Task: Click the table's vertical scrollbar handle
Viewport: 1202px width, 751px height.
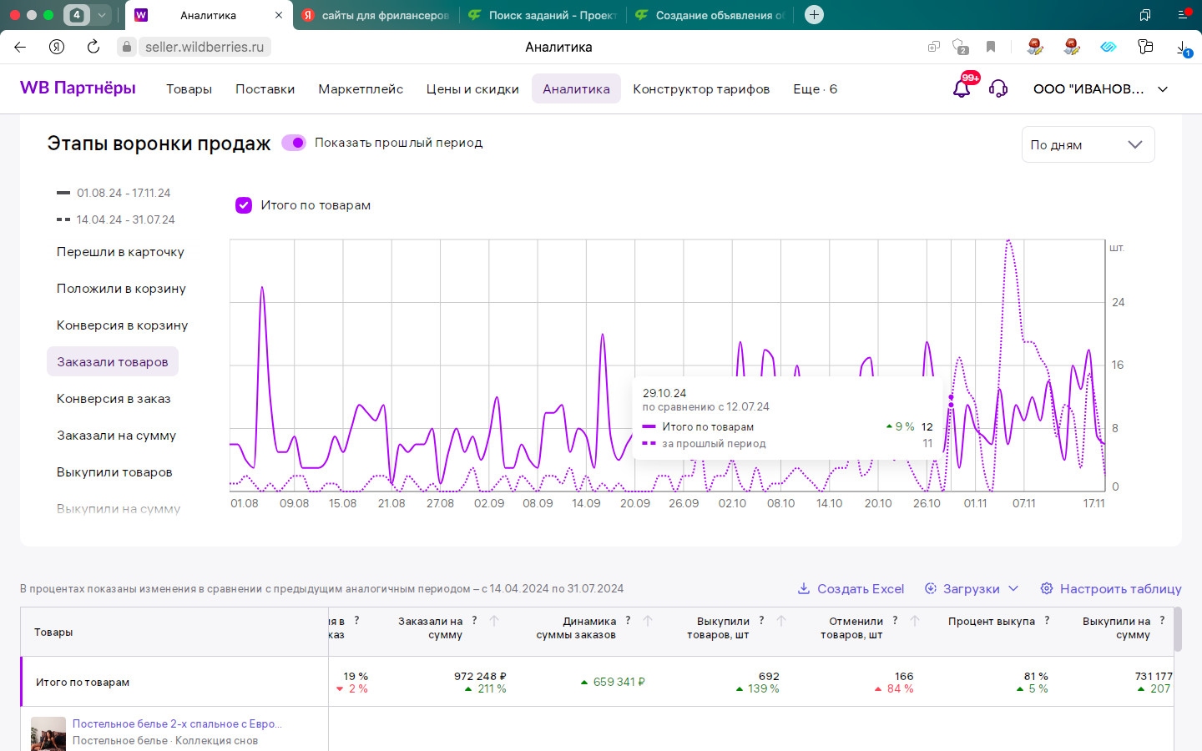Action: pyautogui.click(x=1178, y=629)
